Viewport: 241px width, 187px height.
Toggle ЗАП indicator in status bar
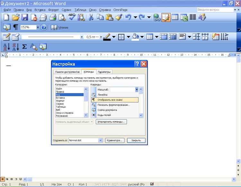[x=97, y=184]
